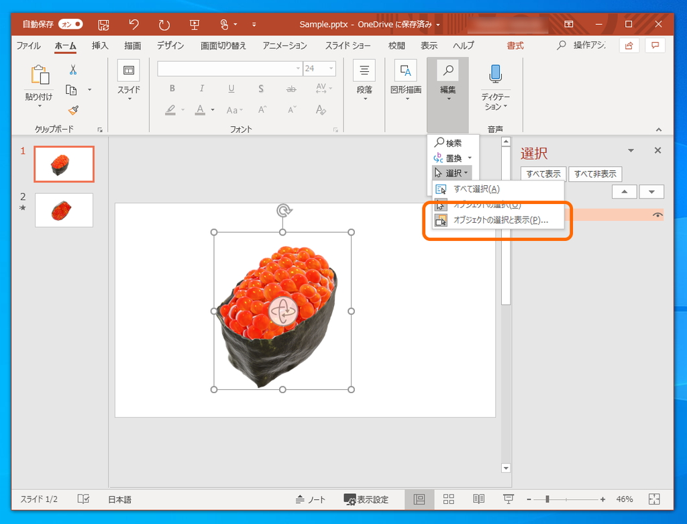
Task: Open the File tab
Action: [x=28, y=46]
